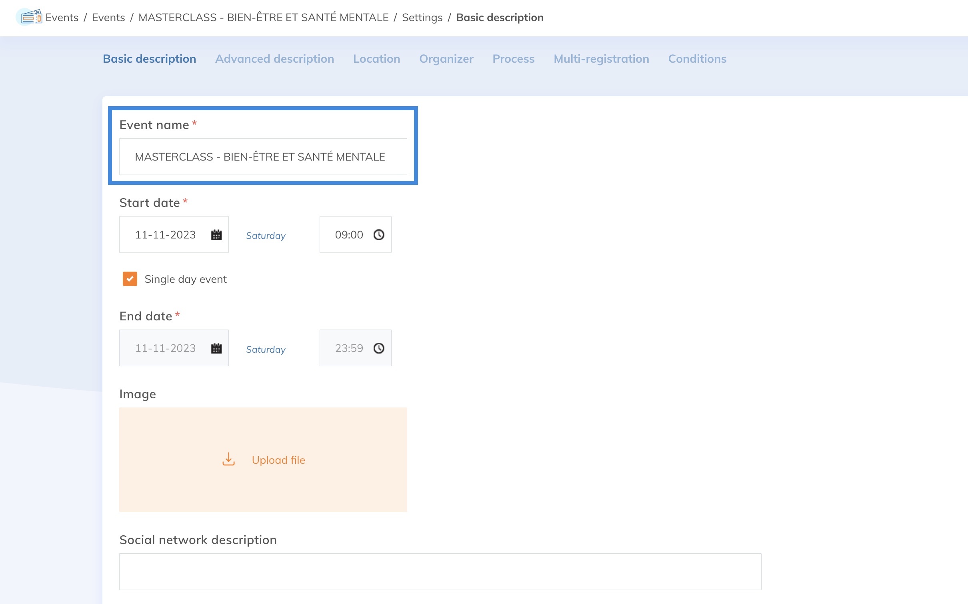Switch to the Advanced description tab

click(274, 59)
